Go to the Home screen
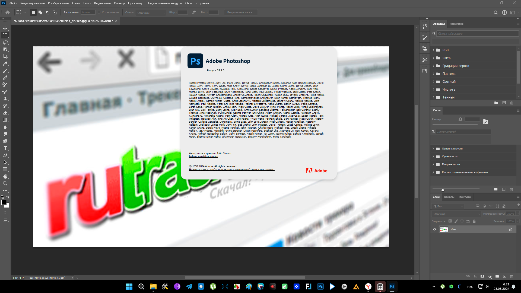Image resolution: width=521 pixels, height=293 pixels. [x=8, y=12]
